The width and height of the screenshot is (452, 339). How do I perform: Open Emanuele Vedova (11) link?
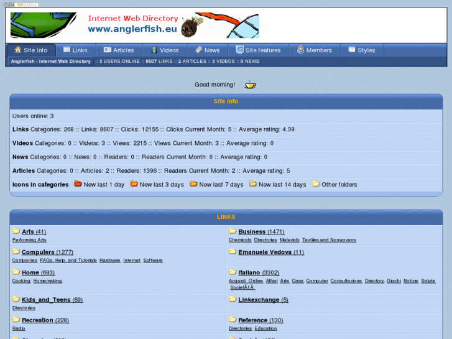coord(271,252)
